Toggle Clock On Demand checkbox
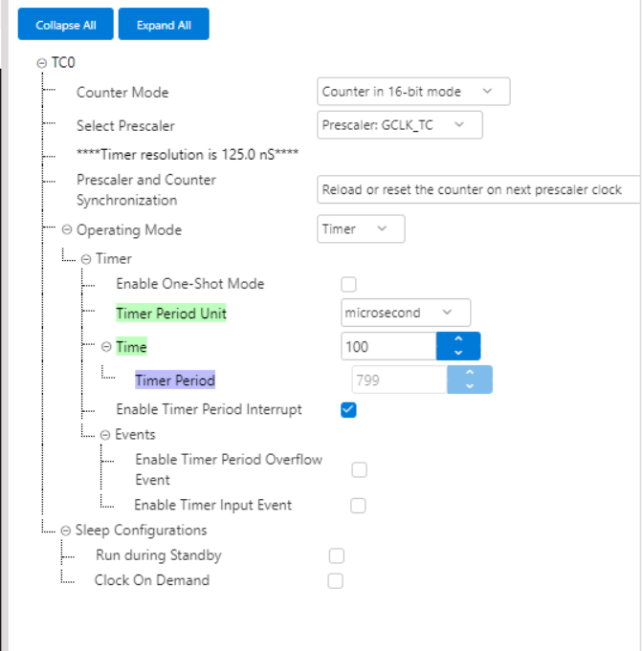Screen dimensions: 642x651 click(335, 581)
